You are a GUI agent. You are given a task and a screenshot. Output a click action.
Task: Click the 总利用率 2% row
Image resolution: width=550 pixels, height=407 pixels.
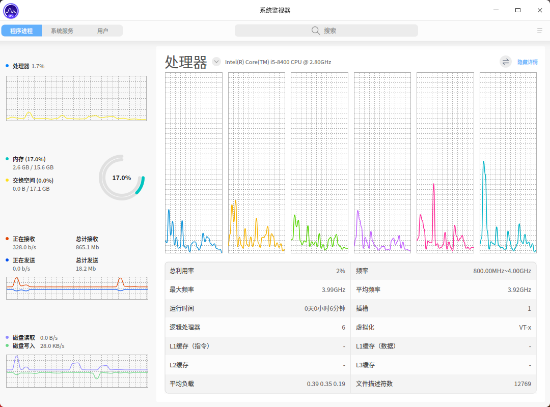(258, 271)
